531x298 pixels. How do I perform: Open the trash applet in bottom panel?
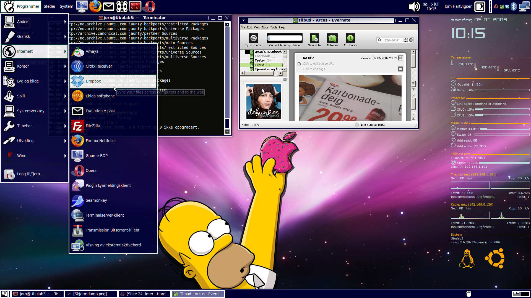[x=468, y=294]
